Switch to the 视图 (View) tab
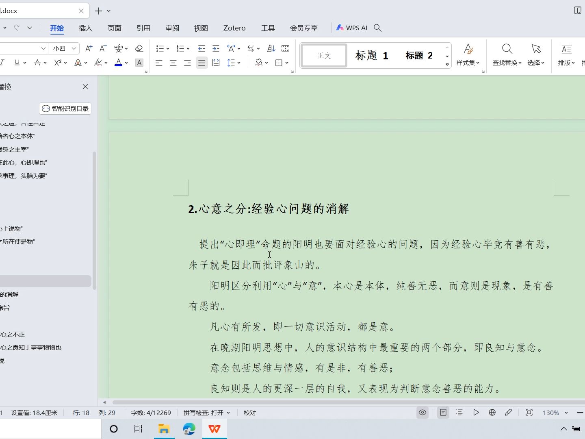 [x=201, y=28]
